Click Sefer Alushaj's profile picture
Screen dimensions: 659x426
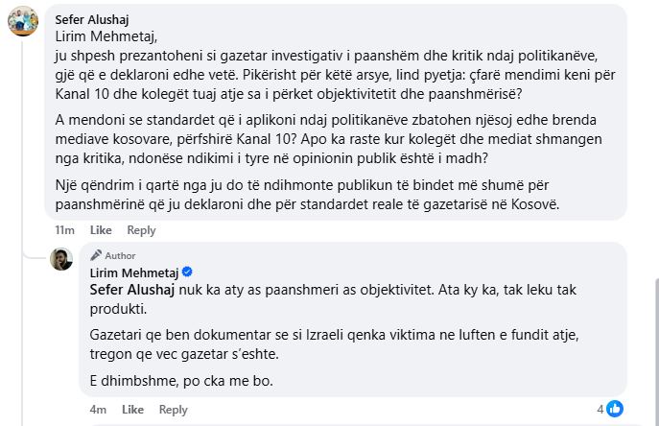pyautogui.click(x=23, y=20)
